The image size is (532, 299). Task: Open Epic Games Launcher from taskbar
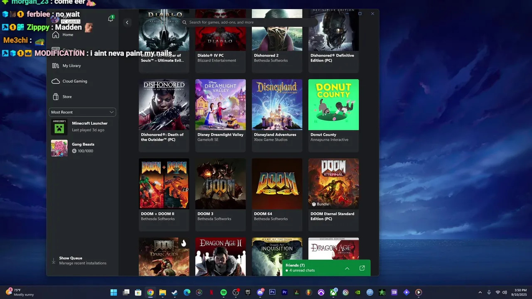(248, 292)
